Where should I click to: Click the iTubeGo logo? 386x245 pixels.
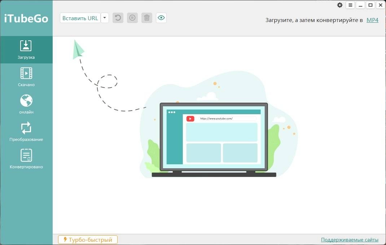click(26, 18)
